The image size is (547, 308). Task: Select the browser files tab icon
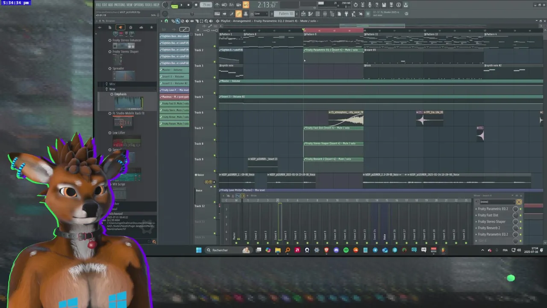pyautogui.click(x=110, y=27)
